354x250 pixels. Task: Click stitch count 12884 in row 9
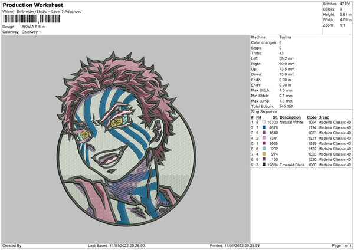pos(273,165)
